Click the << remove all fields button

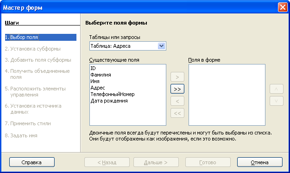[177, 113]
